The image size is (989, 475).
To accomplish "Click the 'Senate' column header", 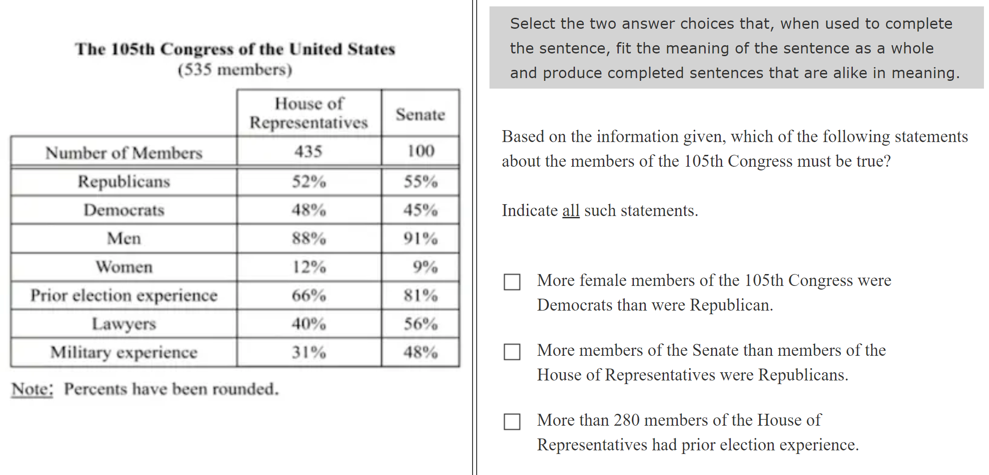I will pos(420,114).
